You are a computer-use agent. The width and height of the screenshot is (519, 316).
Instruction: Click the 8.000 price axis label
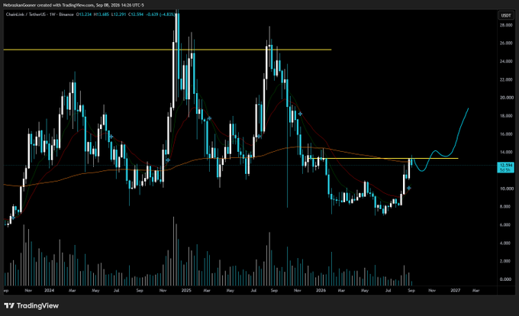(506, 207)
